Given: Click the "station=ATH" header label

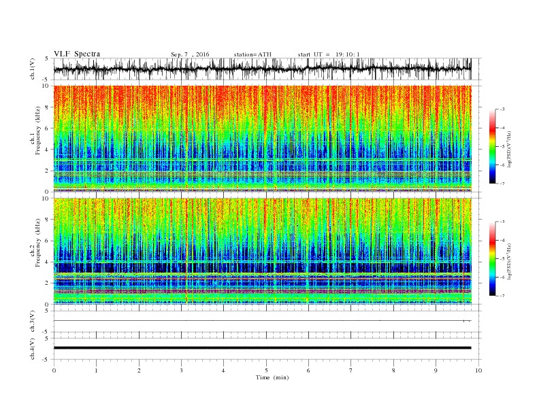Looking at the screenshot, I should tap(252, 54).
